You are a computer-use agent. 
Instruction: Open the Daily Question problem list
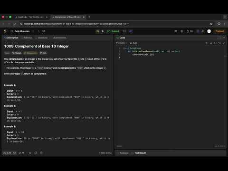pyautogui.click(x=20, y=31)
